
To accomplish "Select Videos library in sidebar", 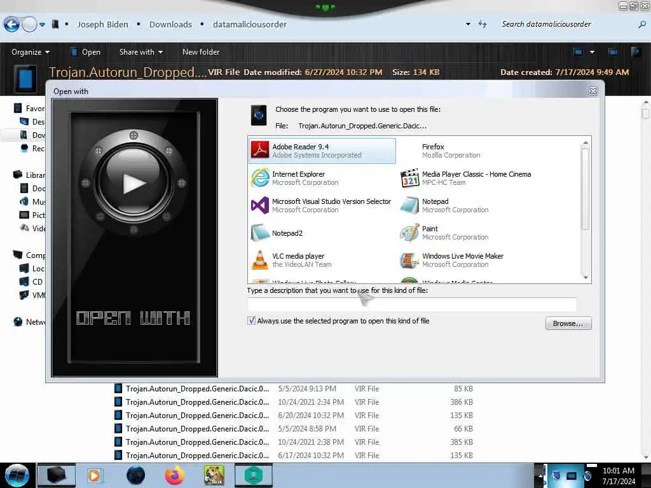I will [x=32, y=228].
